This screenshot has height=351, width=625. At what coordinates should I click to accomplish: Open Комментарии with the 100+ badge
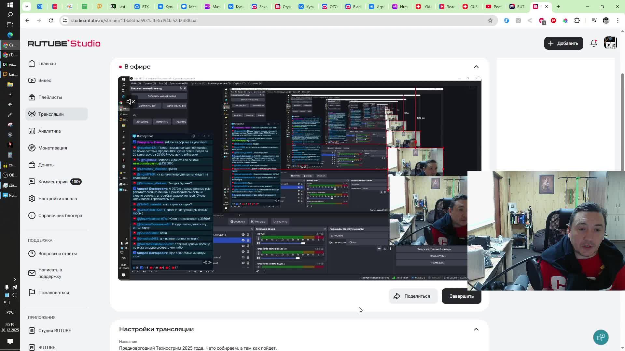point(53,182)
